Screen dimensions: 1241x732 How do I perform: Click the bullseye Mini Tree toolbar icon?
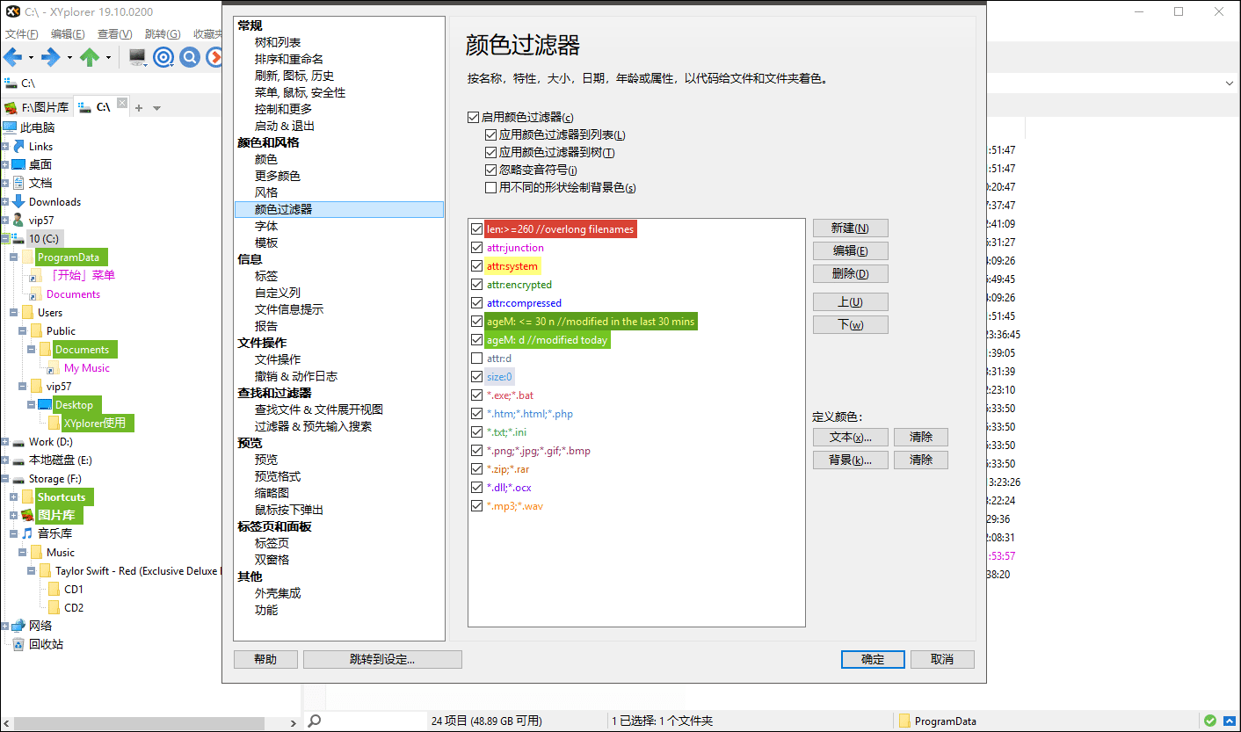point(163,57)
